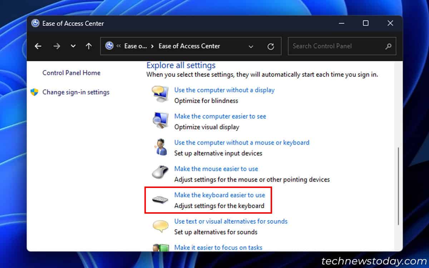The image size is (429, 268).
Task: Click the keyboard icon
Action: (x=160, y=199)
